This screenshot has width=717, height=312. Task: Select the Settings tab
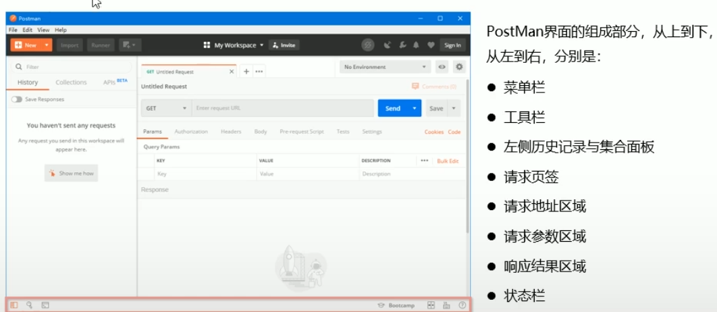pos(372,131)
